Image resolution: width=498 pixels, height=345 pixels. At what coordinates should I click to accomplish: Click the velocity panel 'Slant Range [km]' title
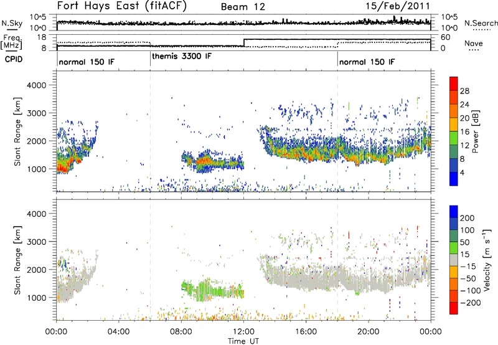pyautogui.click(x=17, y=260)
